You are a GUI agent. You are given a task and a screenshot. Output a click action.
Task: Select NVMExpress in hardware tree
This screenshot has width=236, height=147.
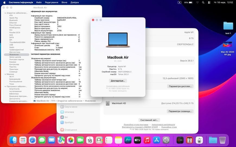point(15,28)
